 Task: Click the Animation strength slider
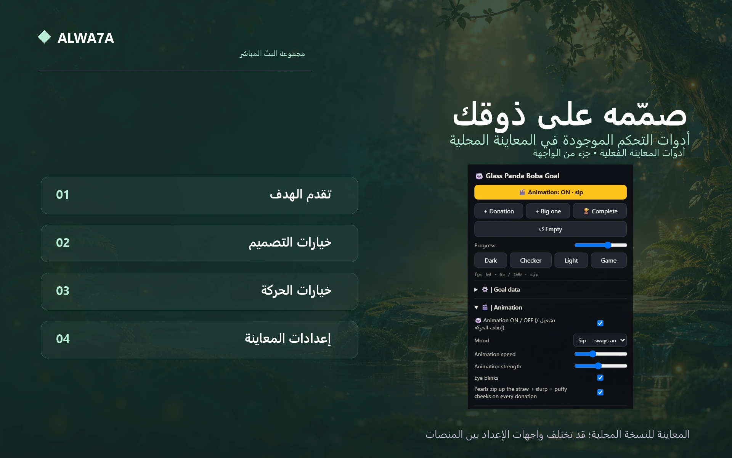pos(600,366)
